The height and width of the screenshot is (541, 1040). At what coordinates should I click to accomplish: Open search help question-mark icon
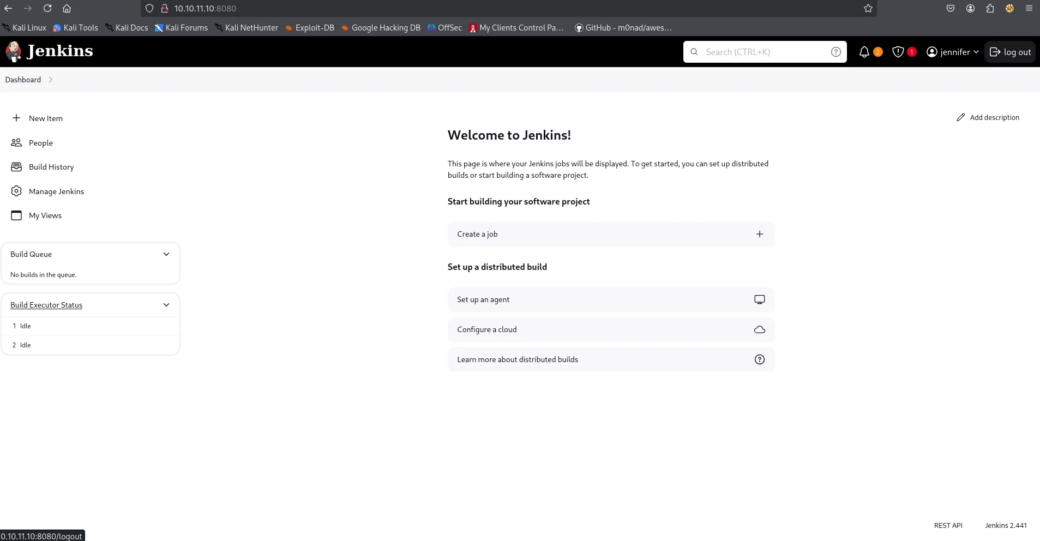[x=835, y=52]
